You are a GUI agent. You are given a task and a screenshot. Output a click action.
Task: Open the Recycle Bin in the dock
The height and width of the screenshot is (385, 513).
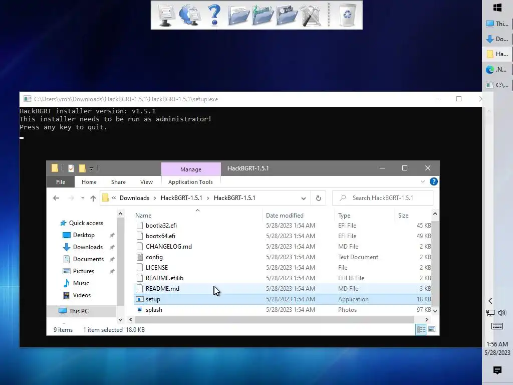pyautogui.click(x=347, y=15)
